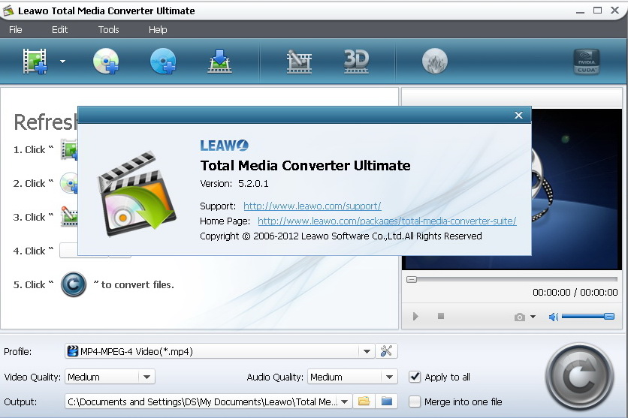Adjust the volume slider
The image size is (628, 418).
[x=587, y=317]
